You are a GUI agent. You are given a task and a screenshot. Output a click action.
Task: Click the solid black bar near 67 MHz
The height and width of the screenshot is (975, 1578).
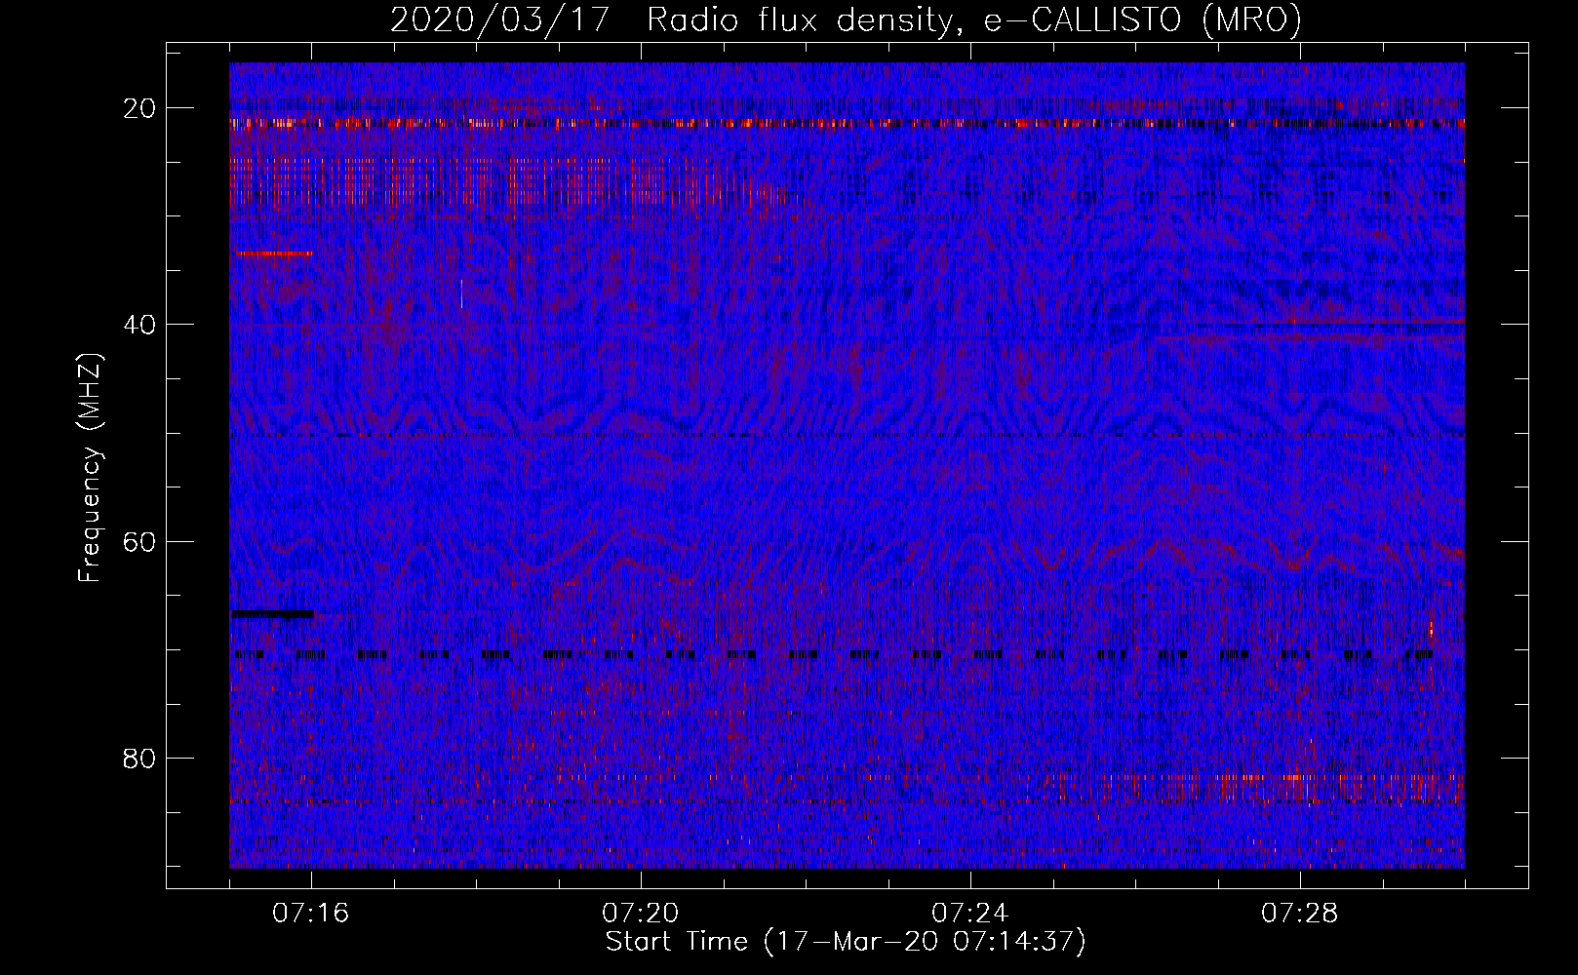tap(272, 614)
